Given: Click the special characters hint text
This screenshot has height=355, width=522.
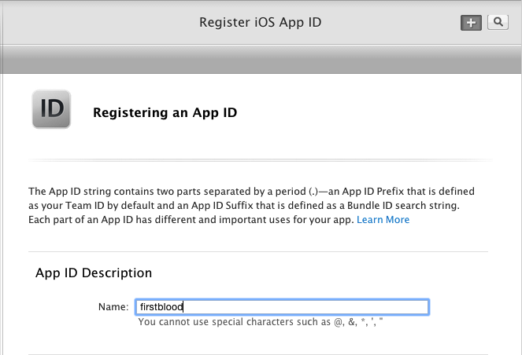Looking at the screenshot, I should 261,322.
